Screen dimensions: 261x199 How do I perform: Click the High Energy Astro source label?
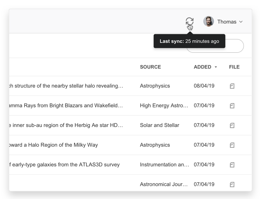164,105
